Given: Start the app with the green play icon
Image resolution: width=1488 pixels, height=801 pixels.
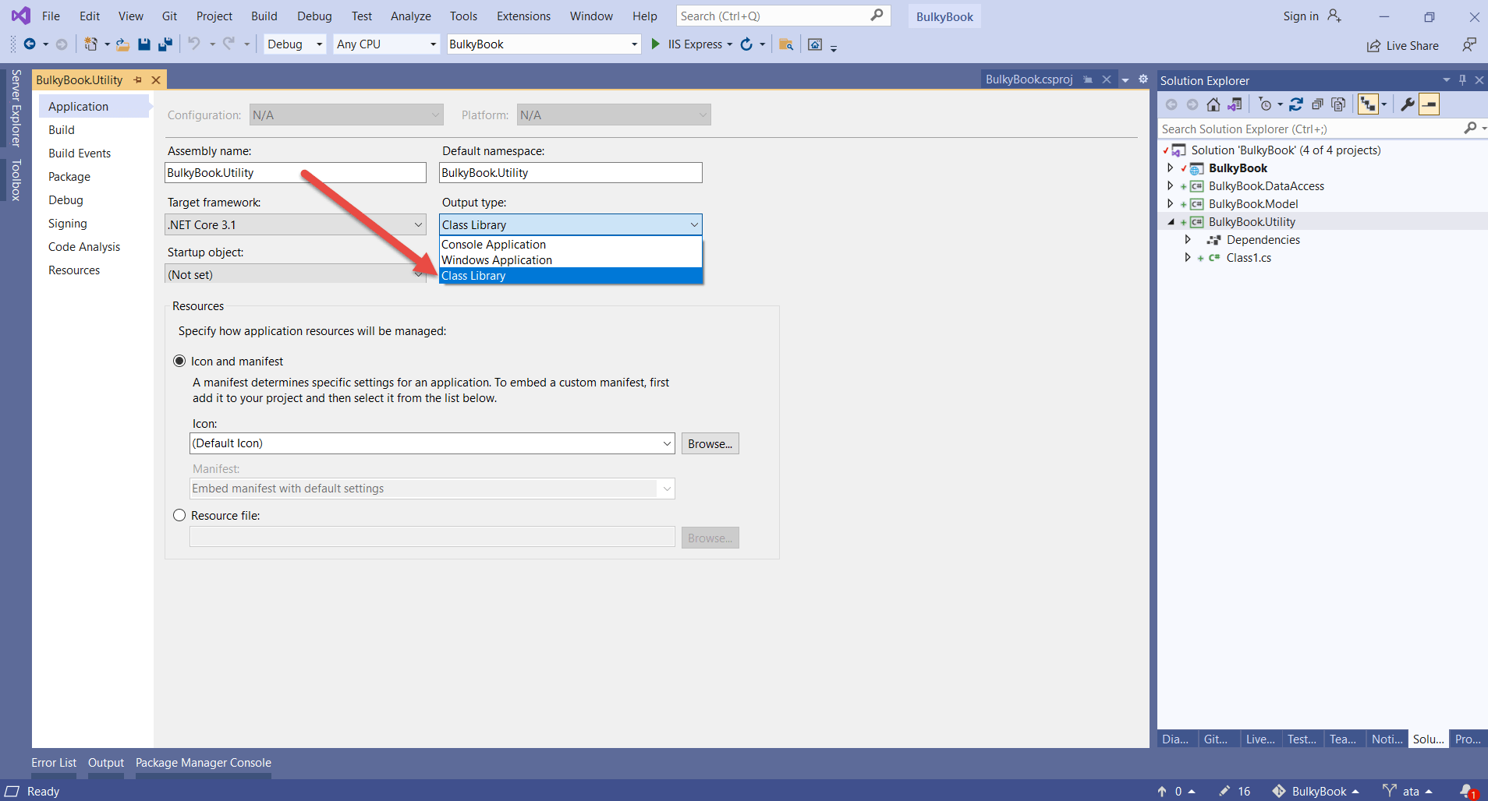Looking at the screenshot, I should pos(656,44).
